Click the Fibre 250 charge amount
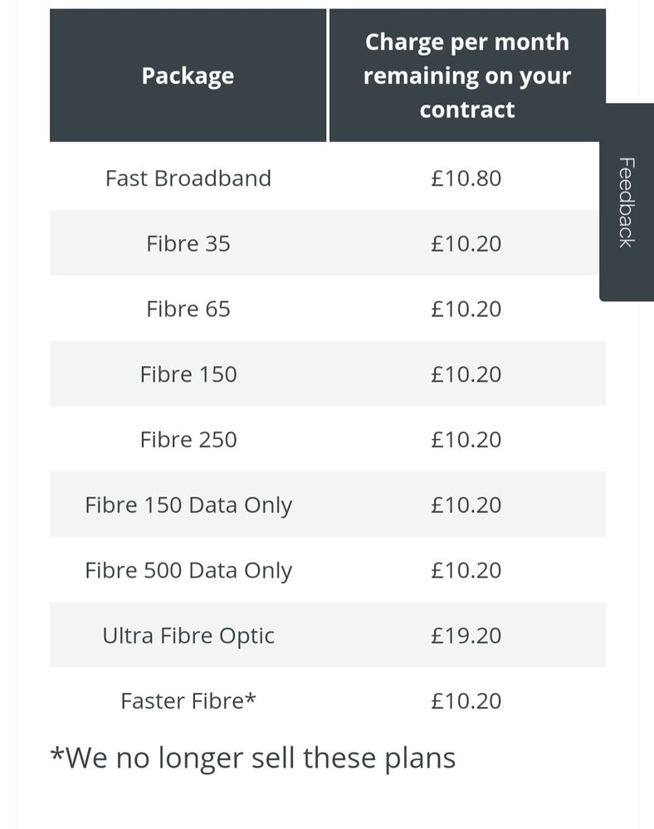The height and width of the screenshot is (829, 654). coord(466,439)
